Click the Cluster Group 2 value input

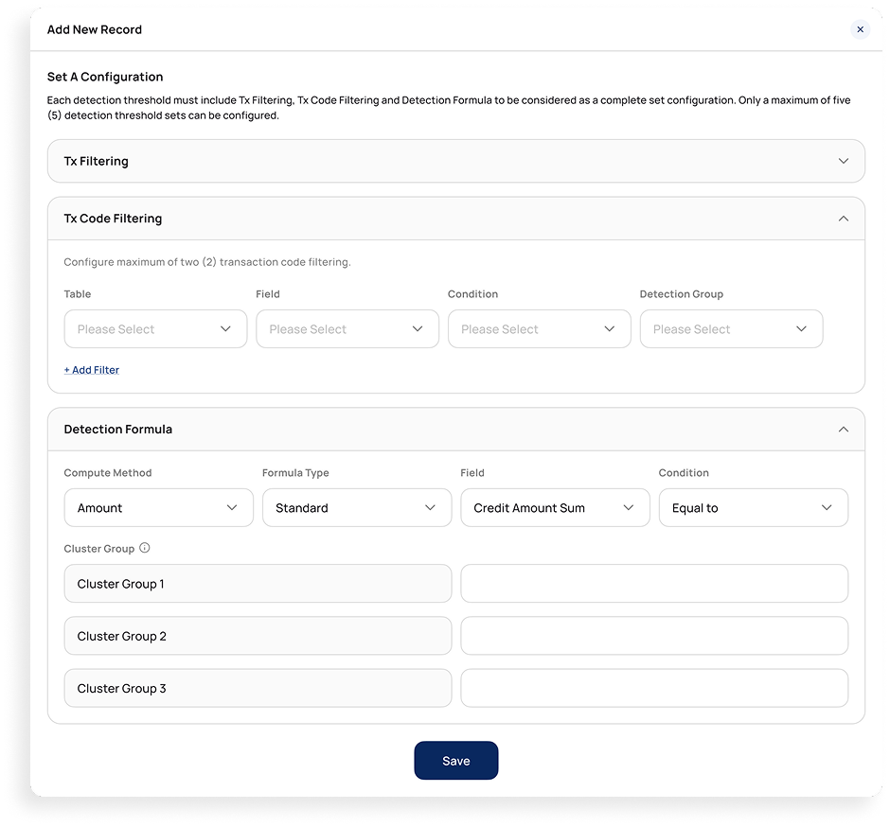654,636
